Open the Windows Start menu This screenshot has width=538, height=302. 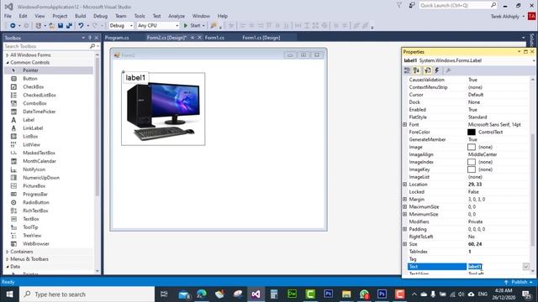(x=9, y=294)
